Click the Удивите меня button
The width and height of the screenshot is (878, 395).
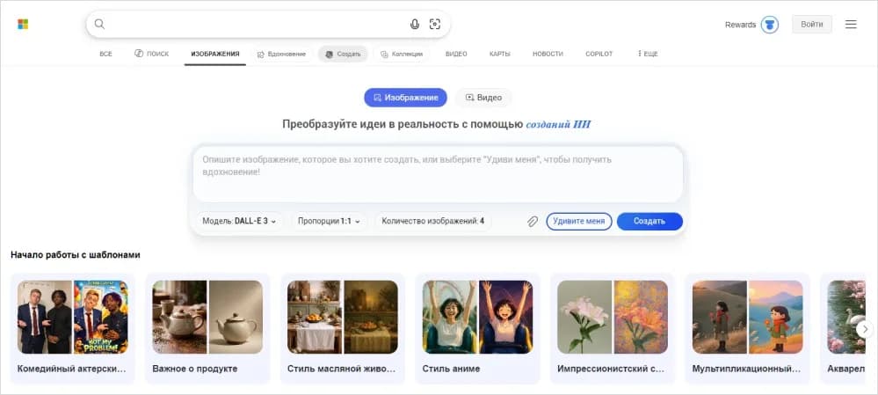click(579, 222)
